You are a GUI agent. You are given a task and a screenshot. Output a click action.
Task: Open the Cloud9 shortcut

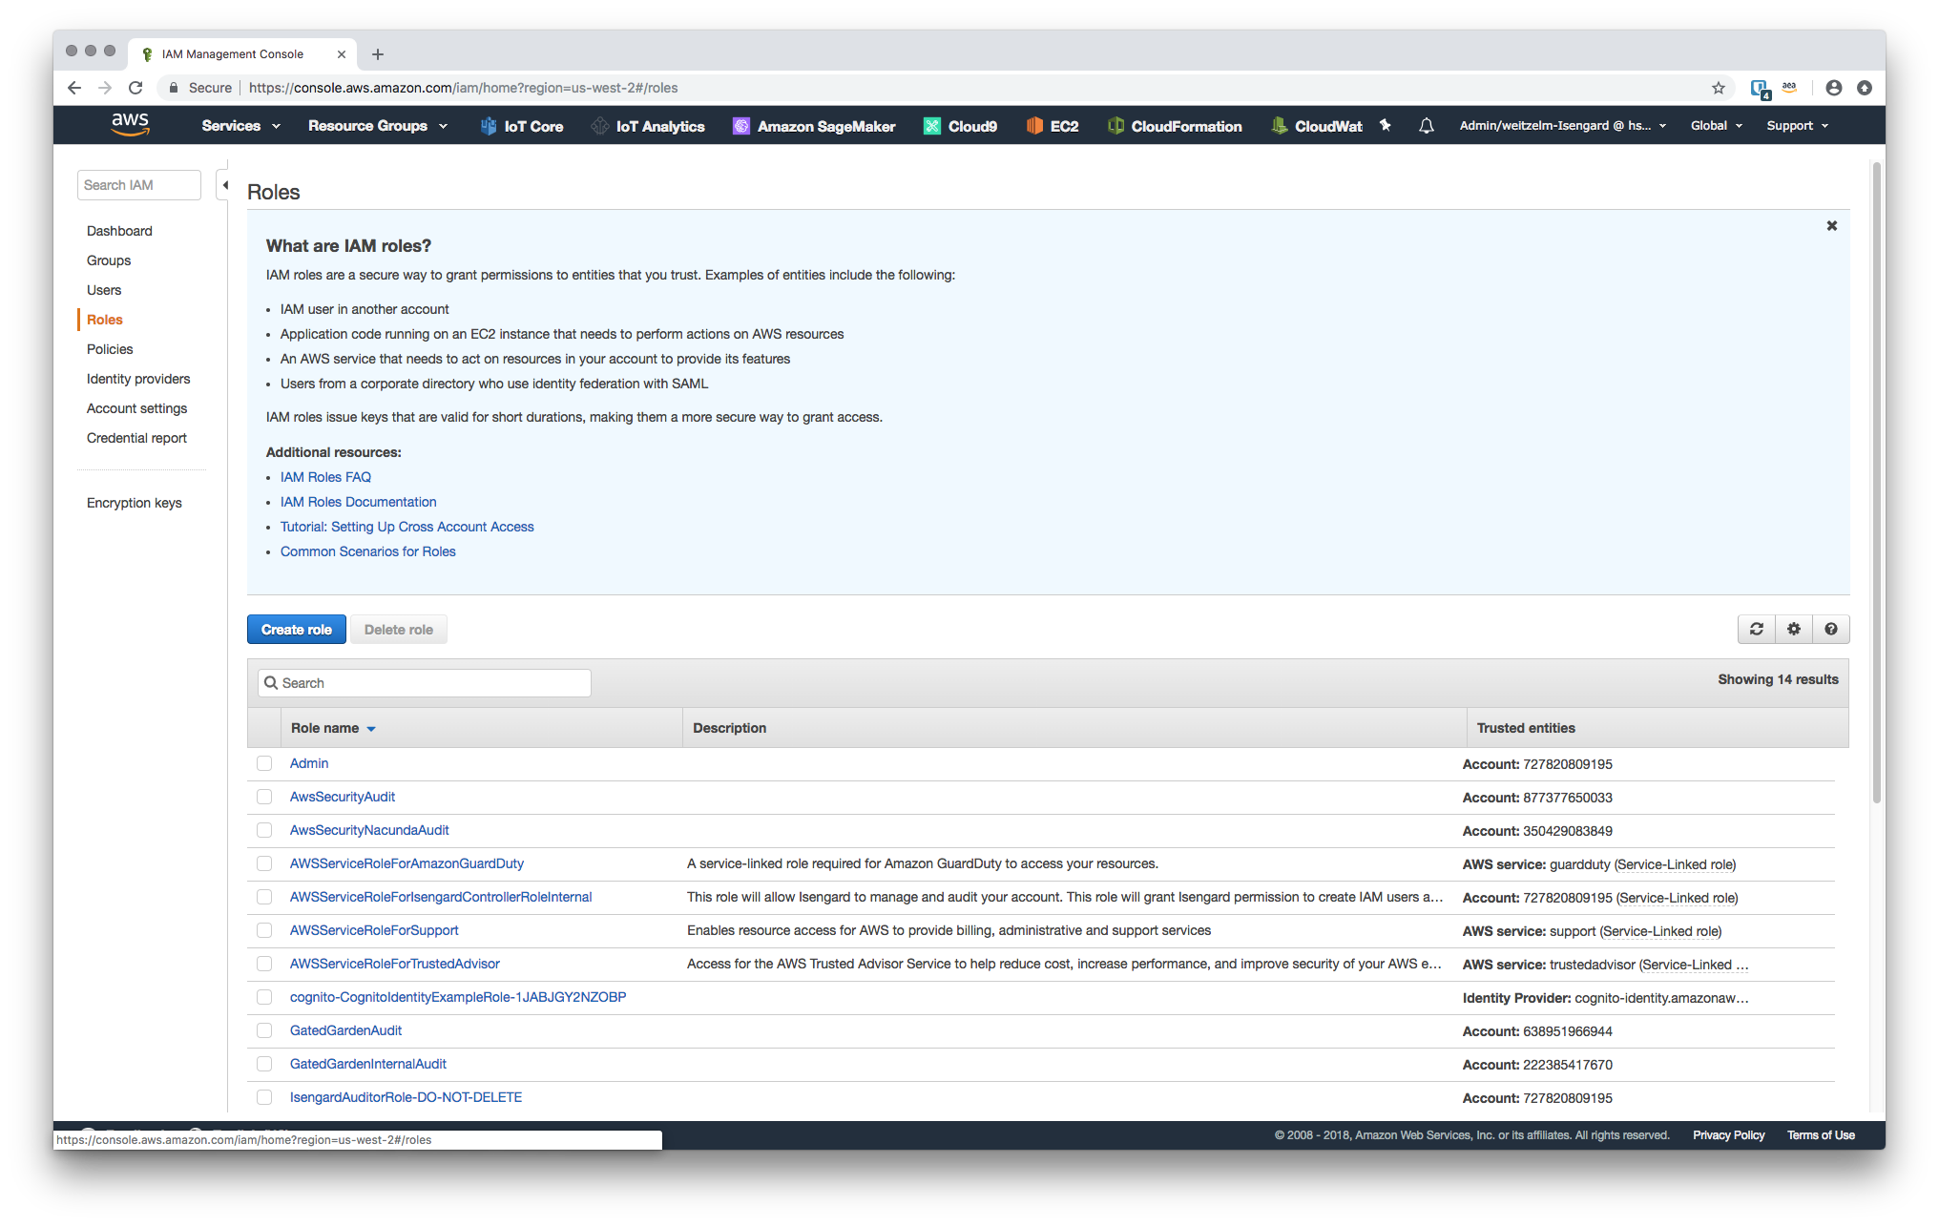(960, 126)
